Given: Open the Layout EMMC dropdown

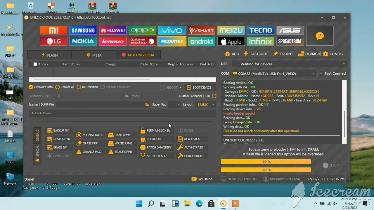Looking at the screenshot, I should 206,104.
